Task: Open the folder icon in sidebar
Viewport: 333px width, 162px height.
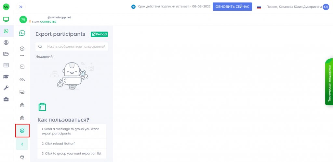Action: (x=6, y=54)
